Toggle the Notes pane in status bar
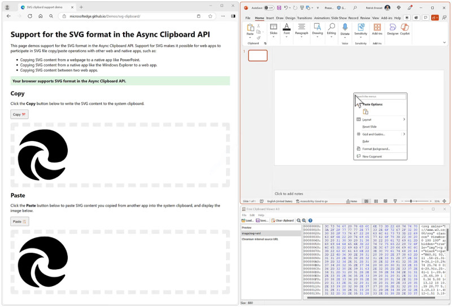Image resolution: width=452 pixels, height=307 pixels. 351,201
